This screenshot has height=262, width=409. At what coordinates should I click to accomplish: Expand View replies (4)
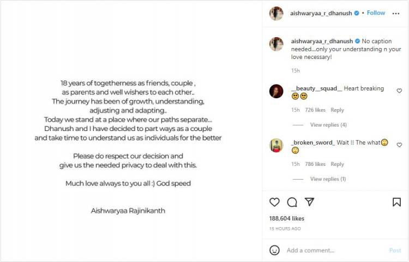click(328, 125)
